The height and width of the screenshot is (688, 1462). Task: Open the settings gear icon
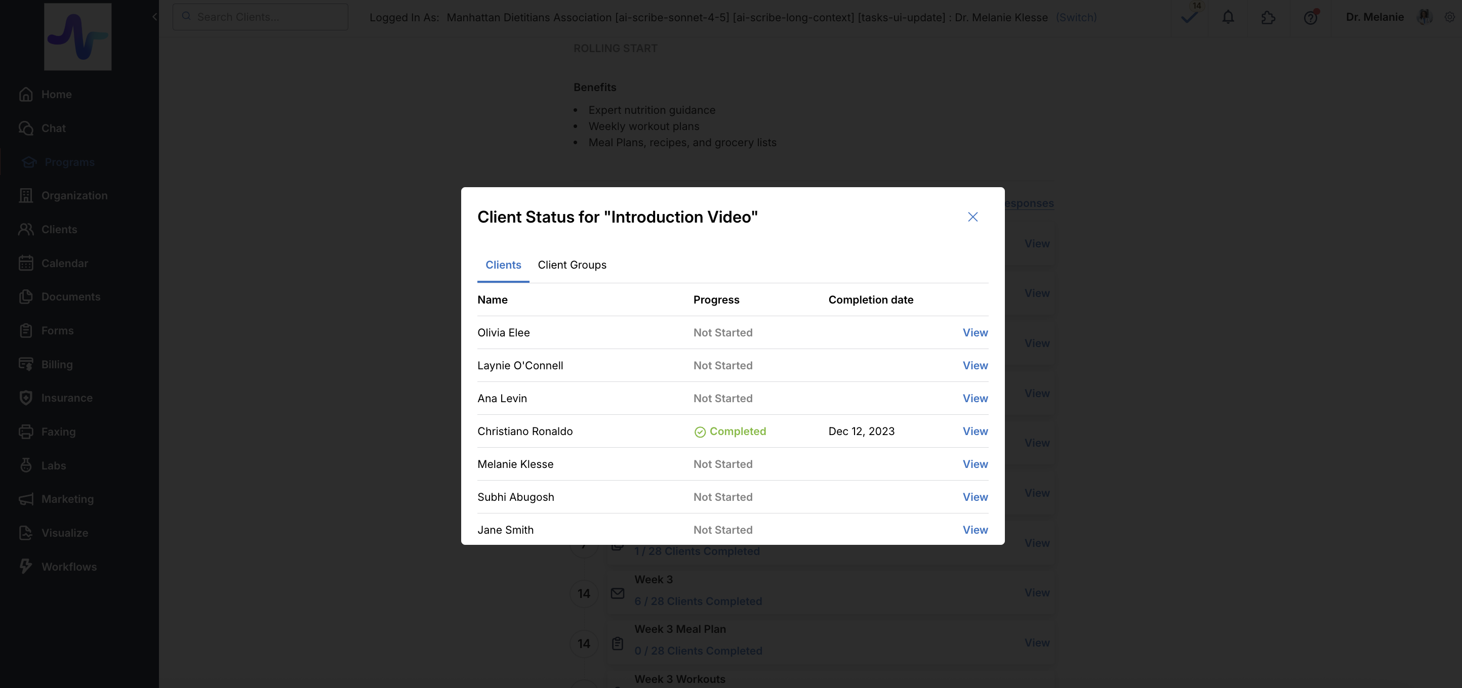click(1449, 17)
